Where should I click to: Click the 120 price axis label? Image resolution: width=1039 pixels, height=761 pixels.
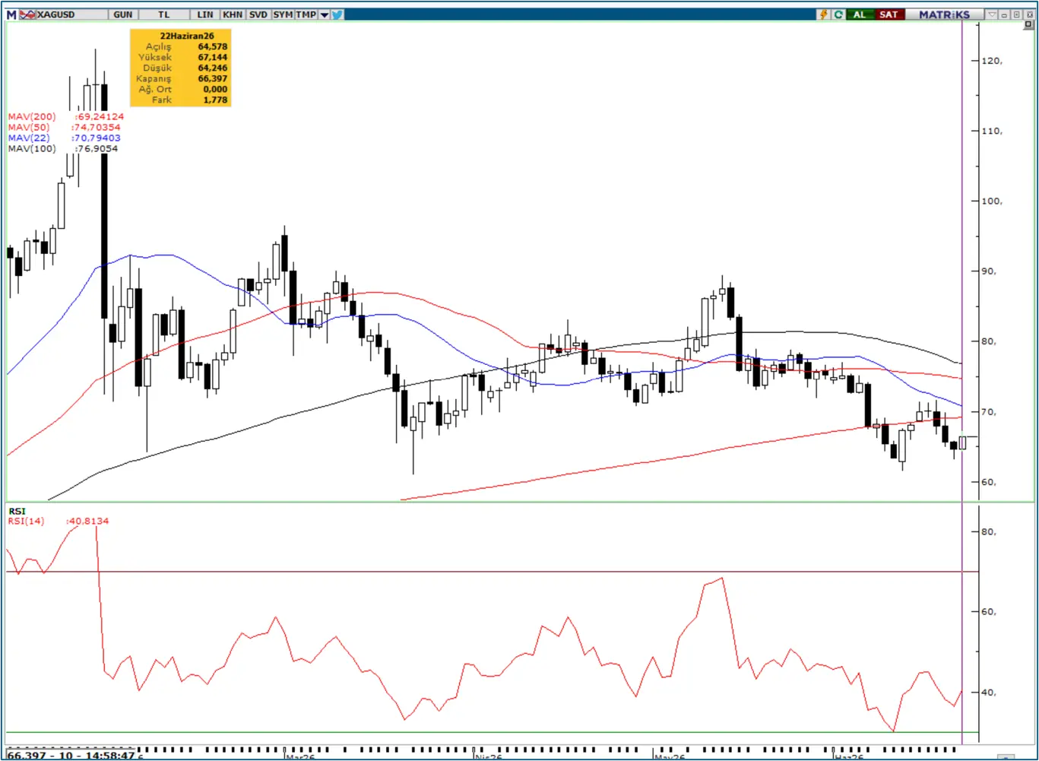tap(992, 61)
